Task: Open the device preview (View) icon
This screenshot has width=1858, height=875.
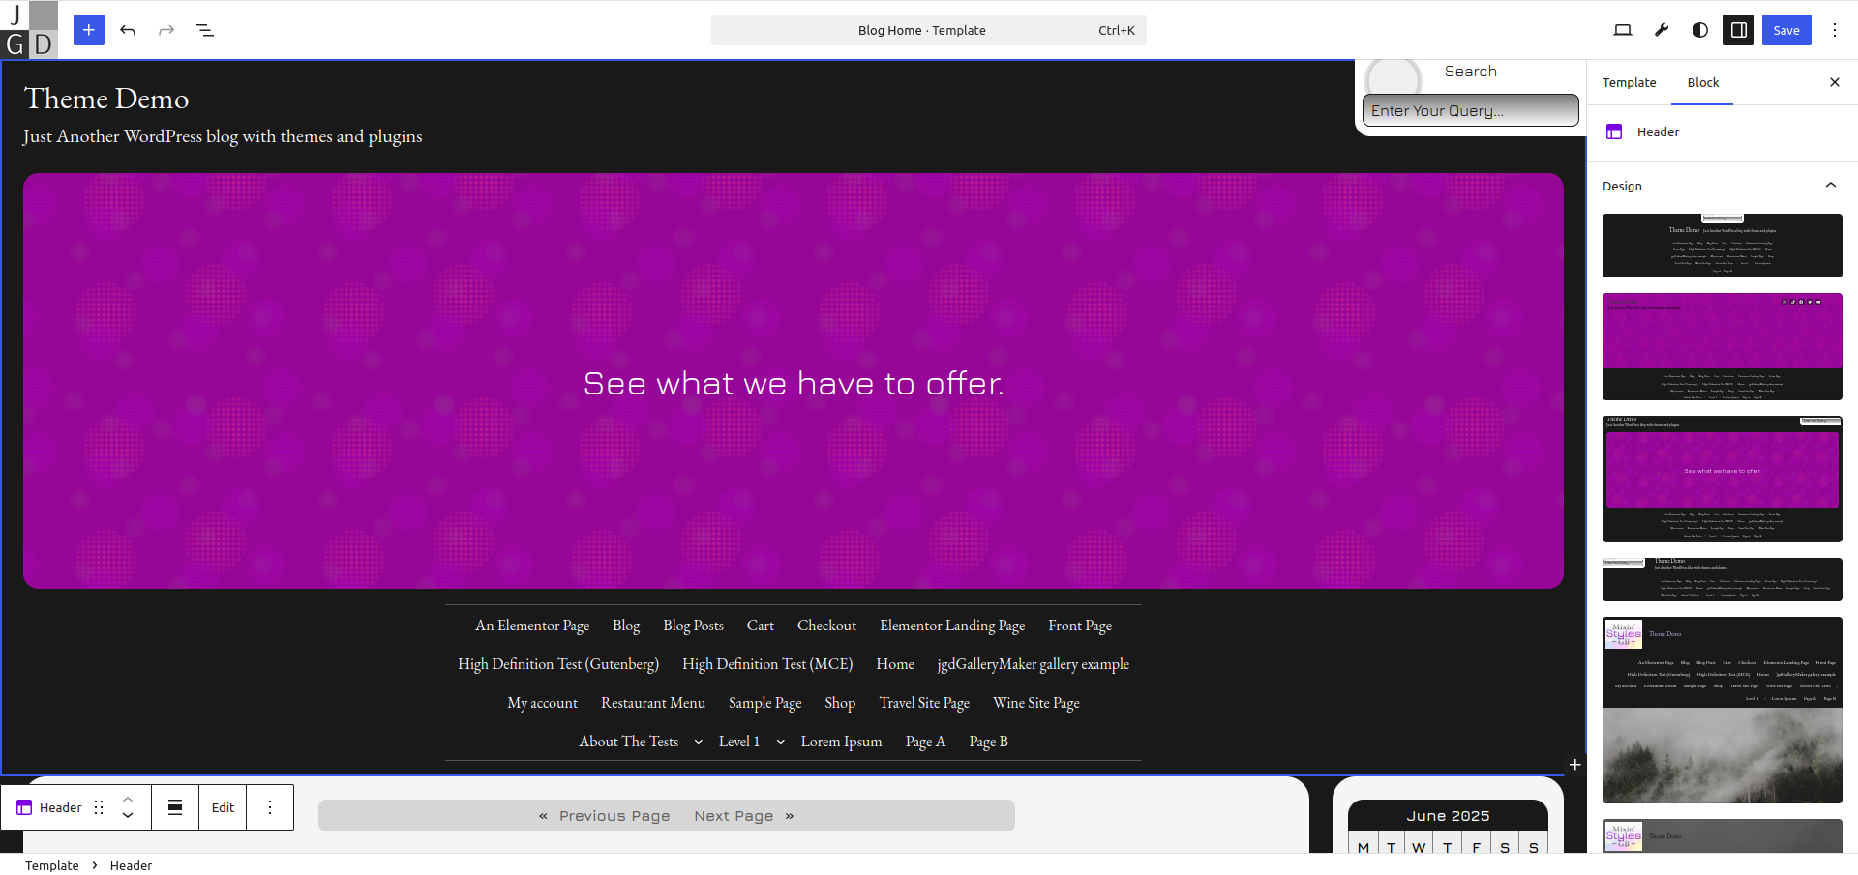Action: [1623, 30]
